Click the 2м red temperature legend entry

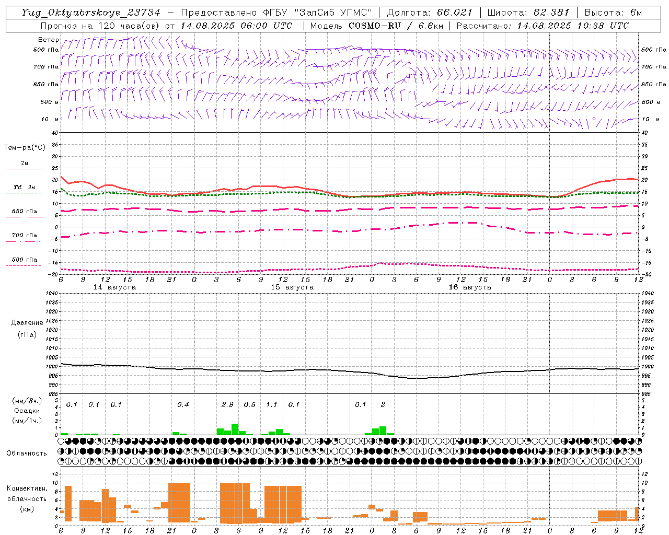point(25,164)
